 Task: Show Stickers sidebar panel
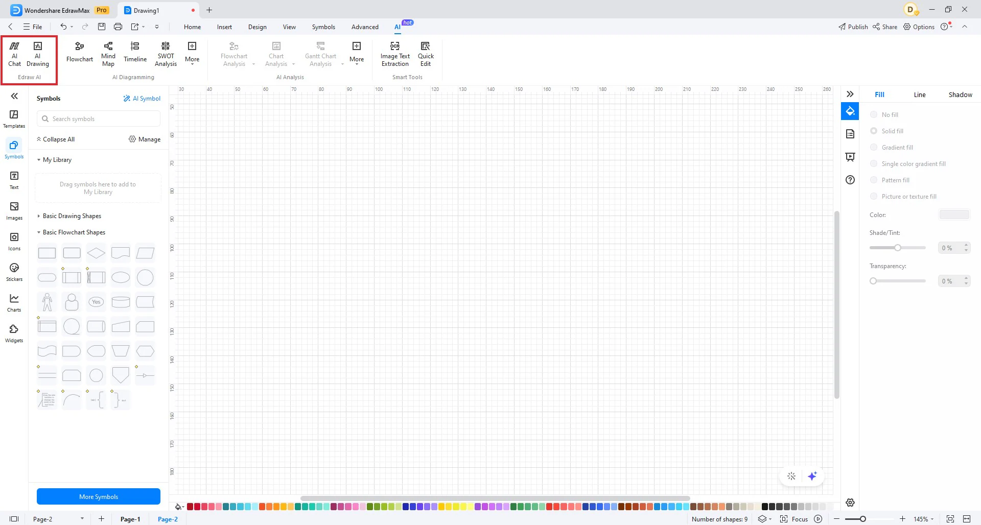[x=14, y=272]
